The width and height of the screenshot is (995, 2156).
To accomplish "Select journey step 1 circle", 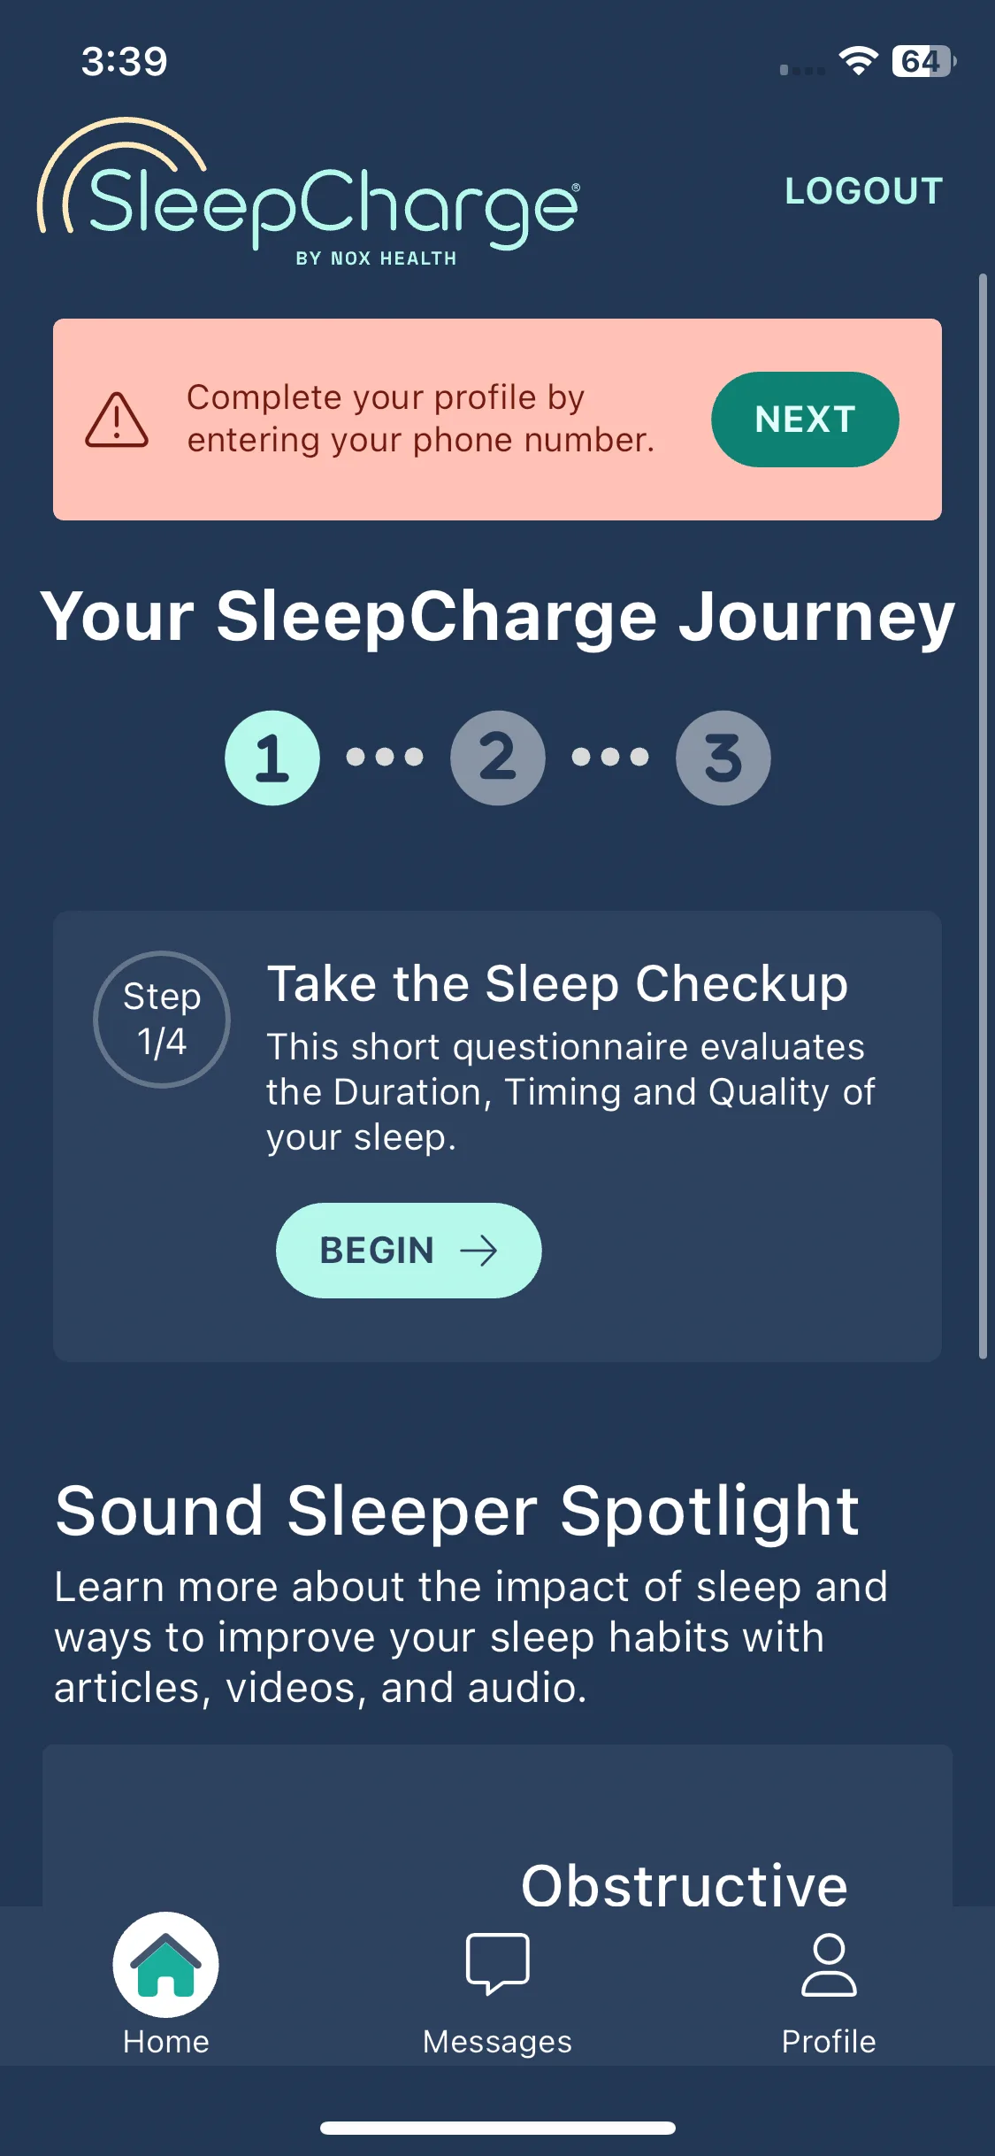I will pos(272,758).
